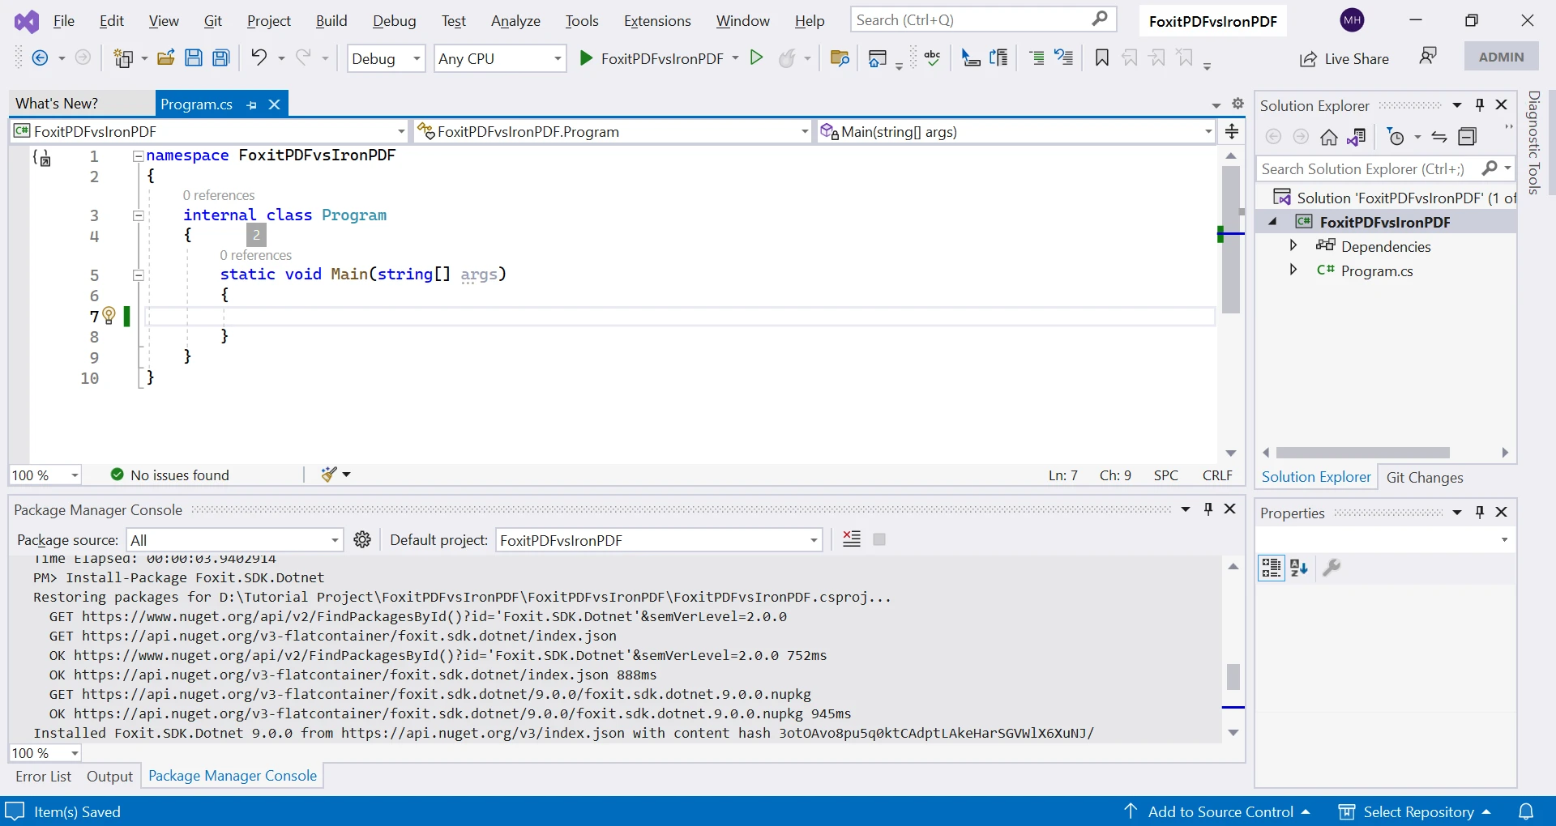Click Sync with Active Document arrows icon
The image size is (1556, 826).
[1439, 137]
